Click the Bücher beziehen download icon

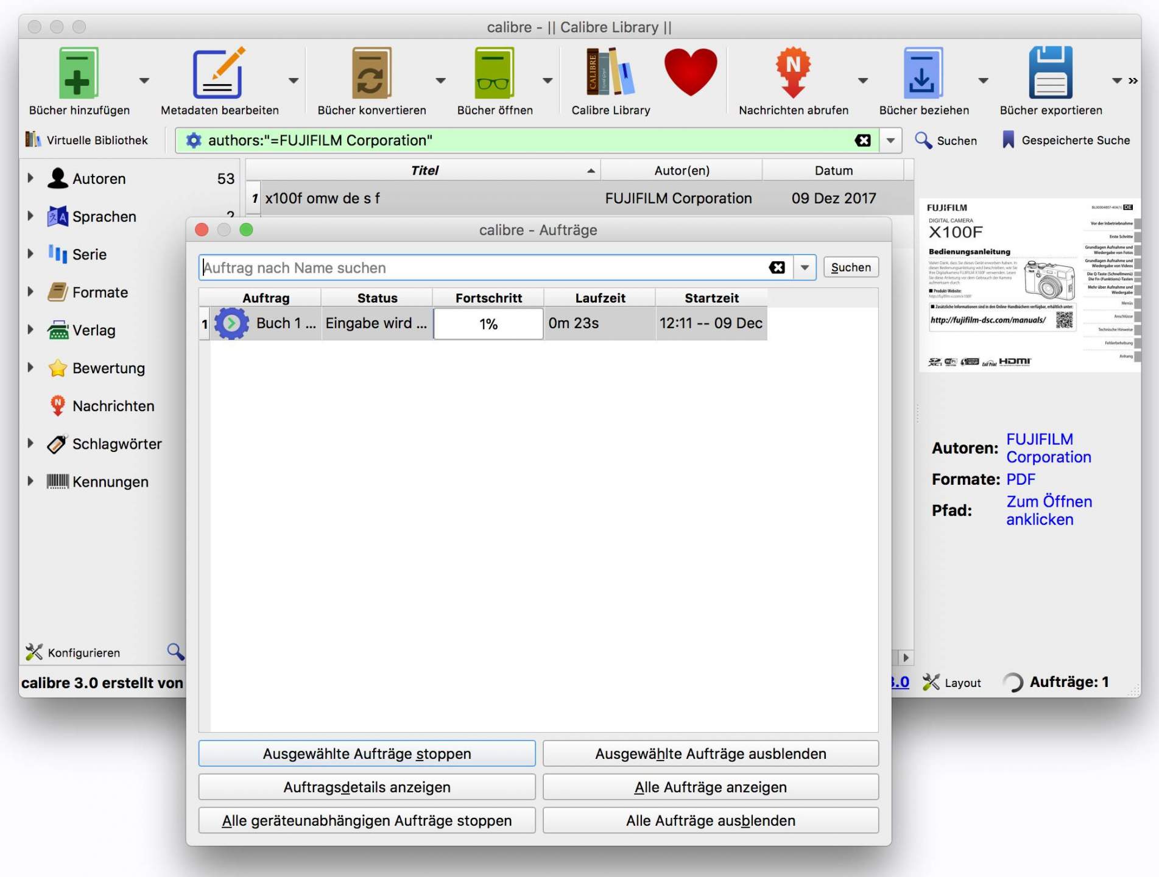click(x=923, y=73)
